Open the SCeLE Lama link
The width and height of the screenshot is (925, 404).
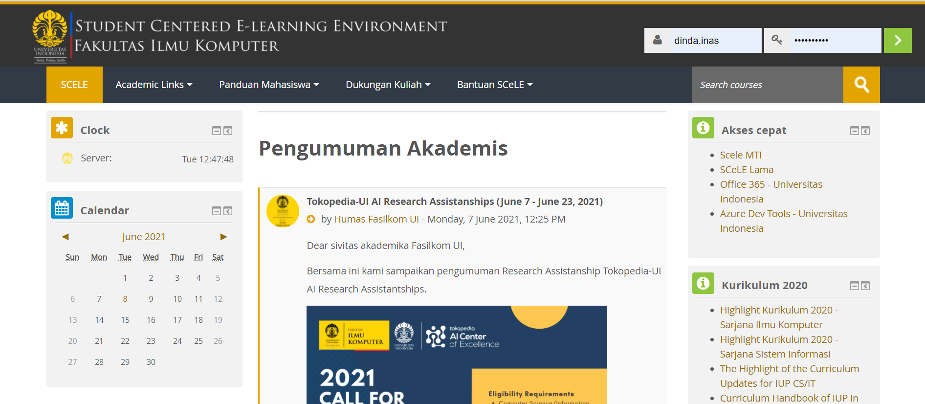(747, 170)
